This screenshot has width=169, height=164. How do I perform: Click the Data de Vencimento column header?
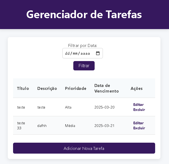click(x=107, y=88)
